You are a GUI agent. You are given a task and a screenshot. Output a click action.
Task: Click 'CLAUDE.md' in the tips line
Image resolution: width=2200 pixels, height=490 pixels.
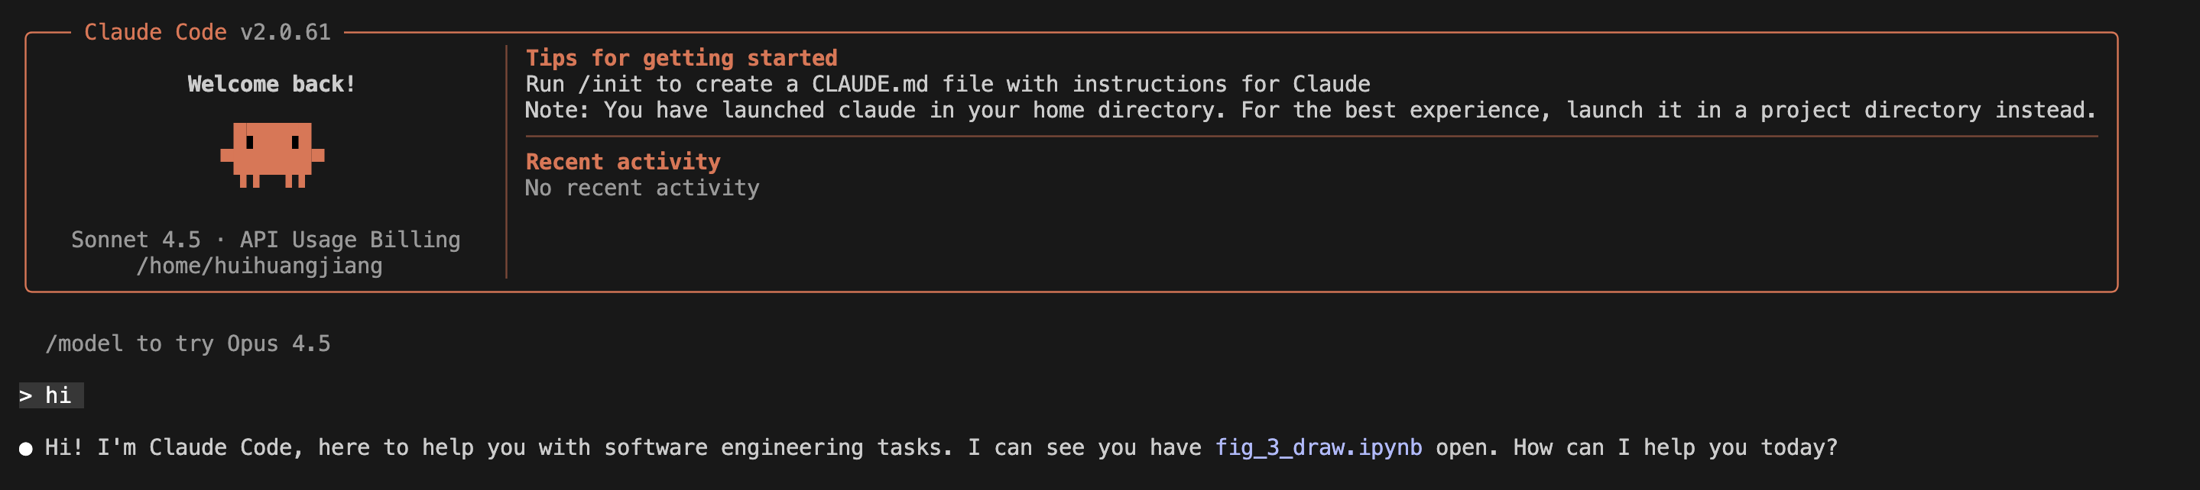[x=869, y=85]
